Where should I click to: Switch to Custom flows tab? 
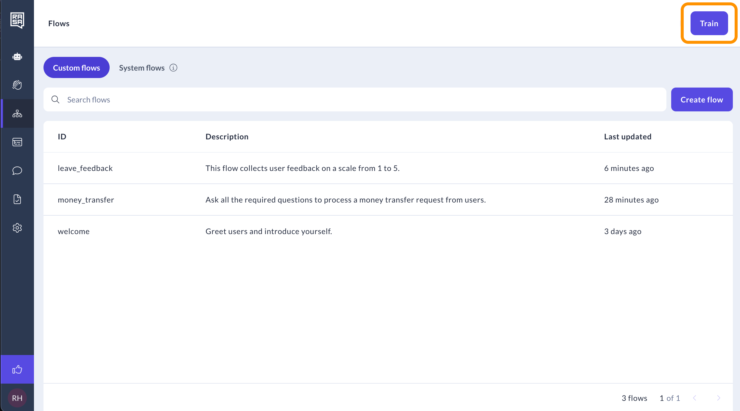[x=77, y=68]
